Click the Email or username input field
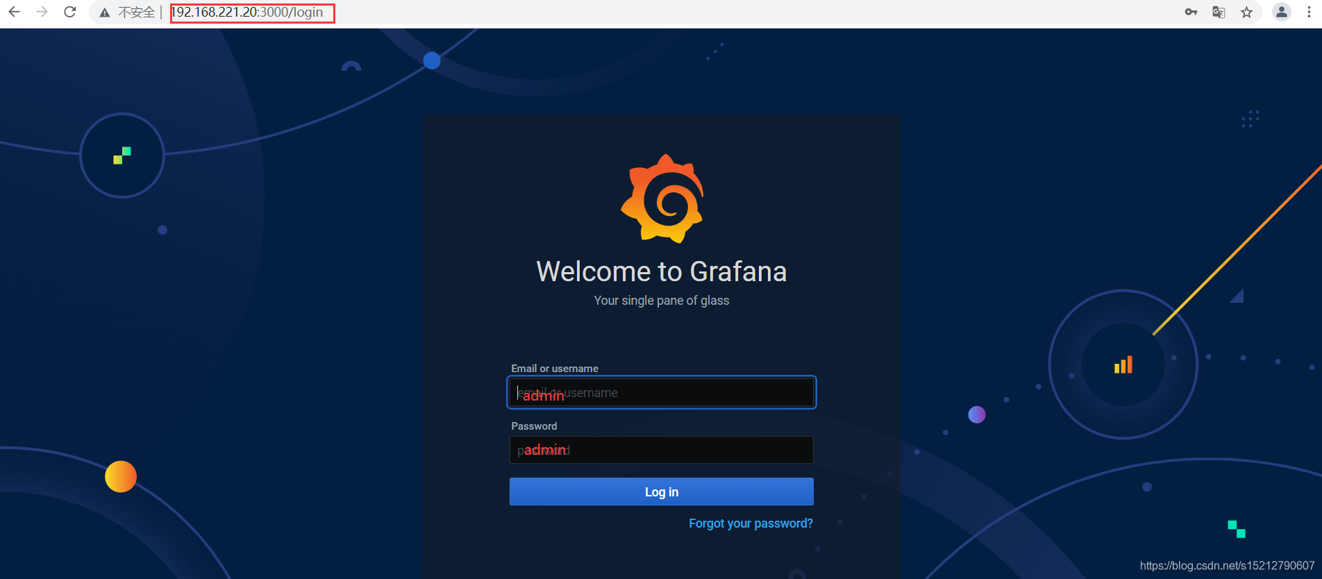The image size is (1322, 579). tap(662, 392)
